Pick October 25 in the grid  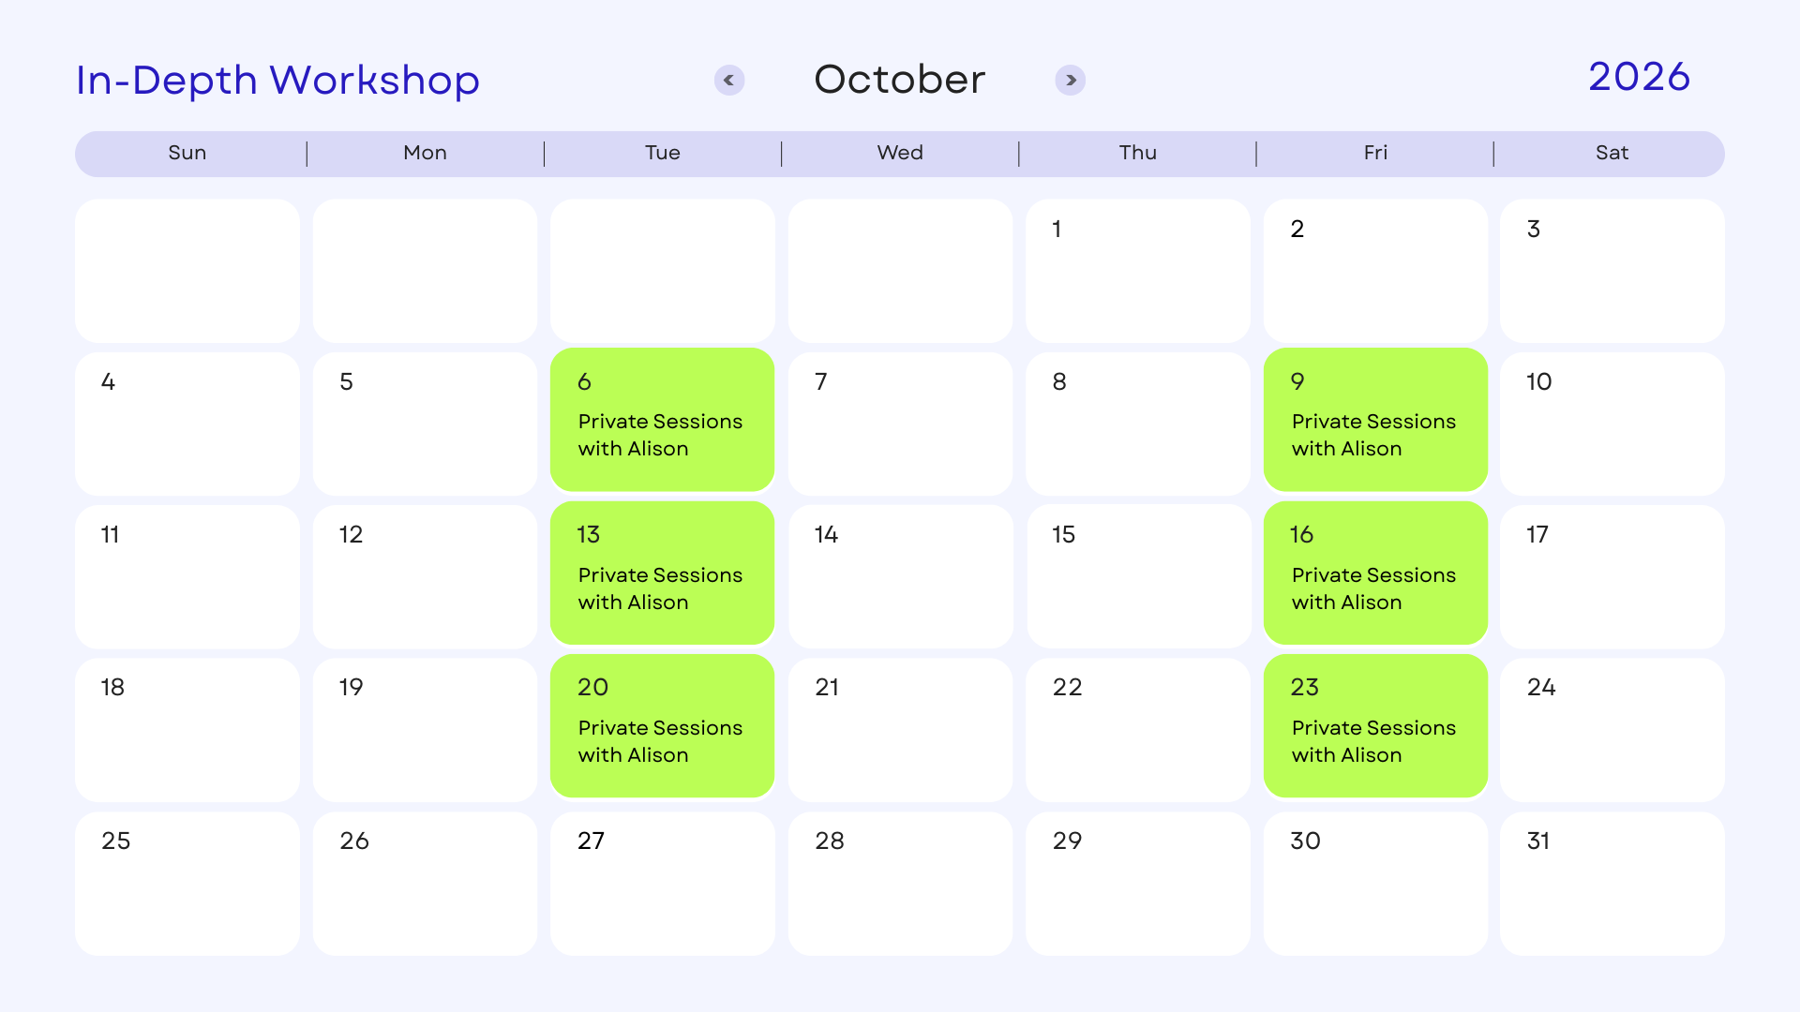tap(187, 884)
